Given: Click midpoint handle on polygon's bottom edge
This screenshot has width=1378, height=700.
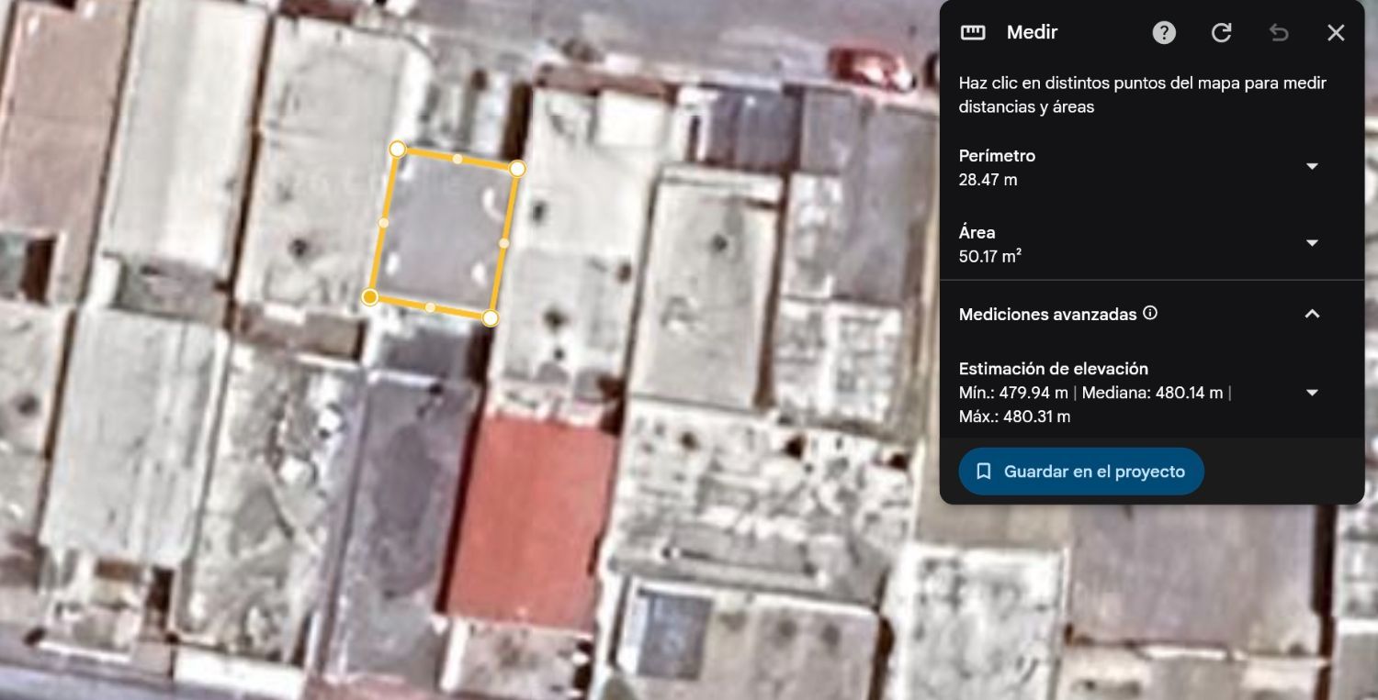Looking at the screenshot, I should coord(430,306).
